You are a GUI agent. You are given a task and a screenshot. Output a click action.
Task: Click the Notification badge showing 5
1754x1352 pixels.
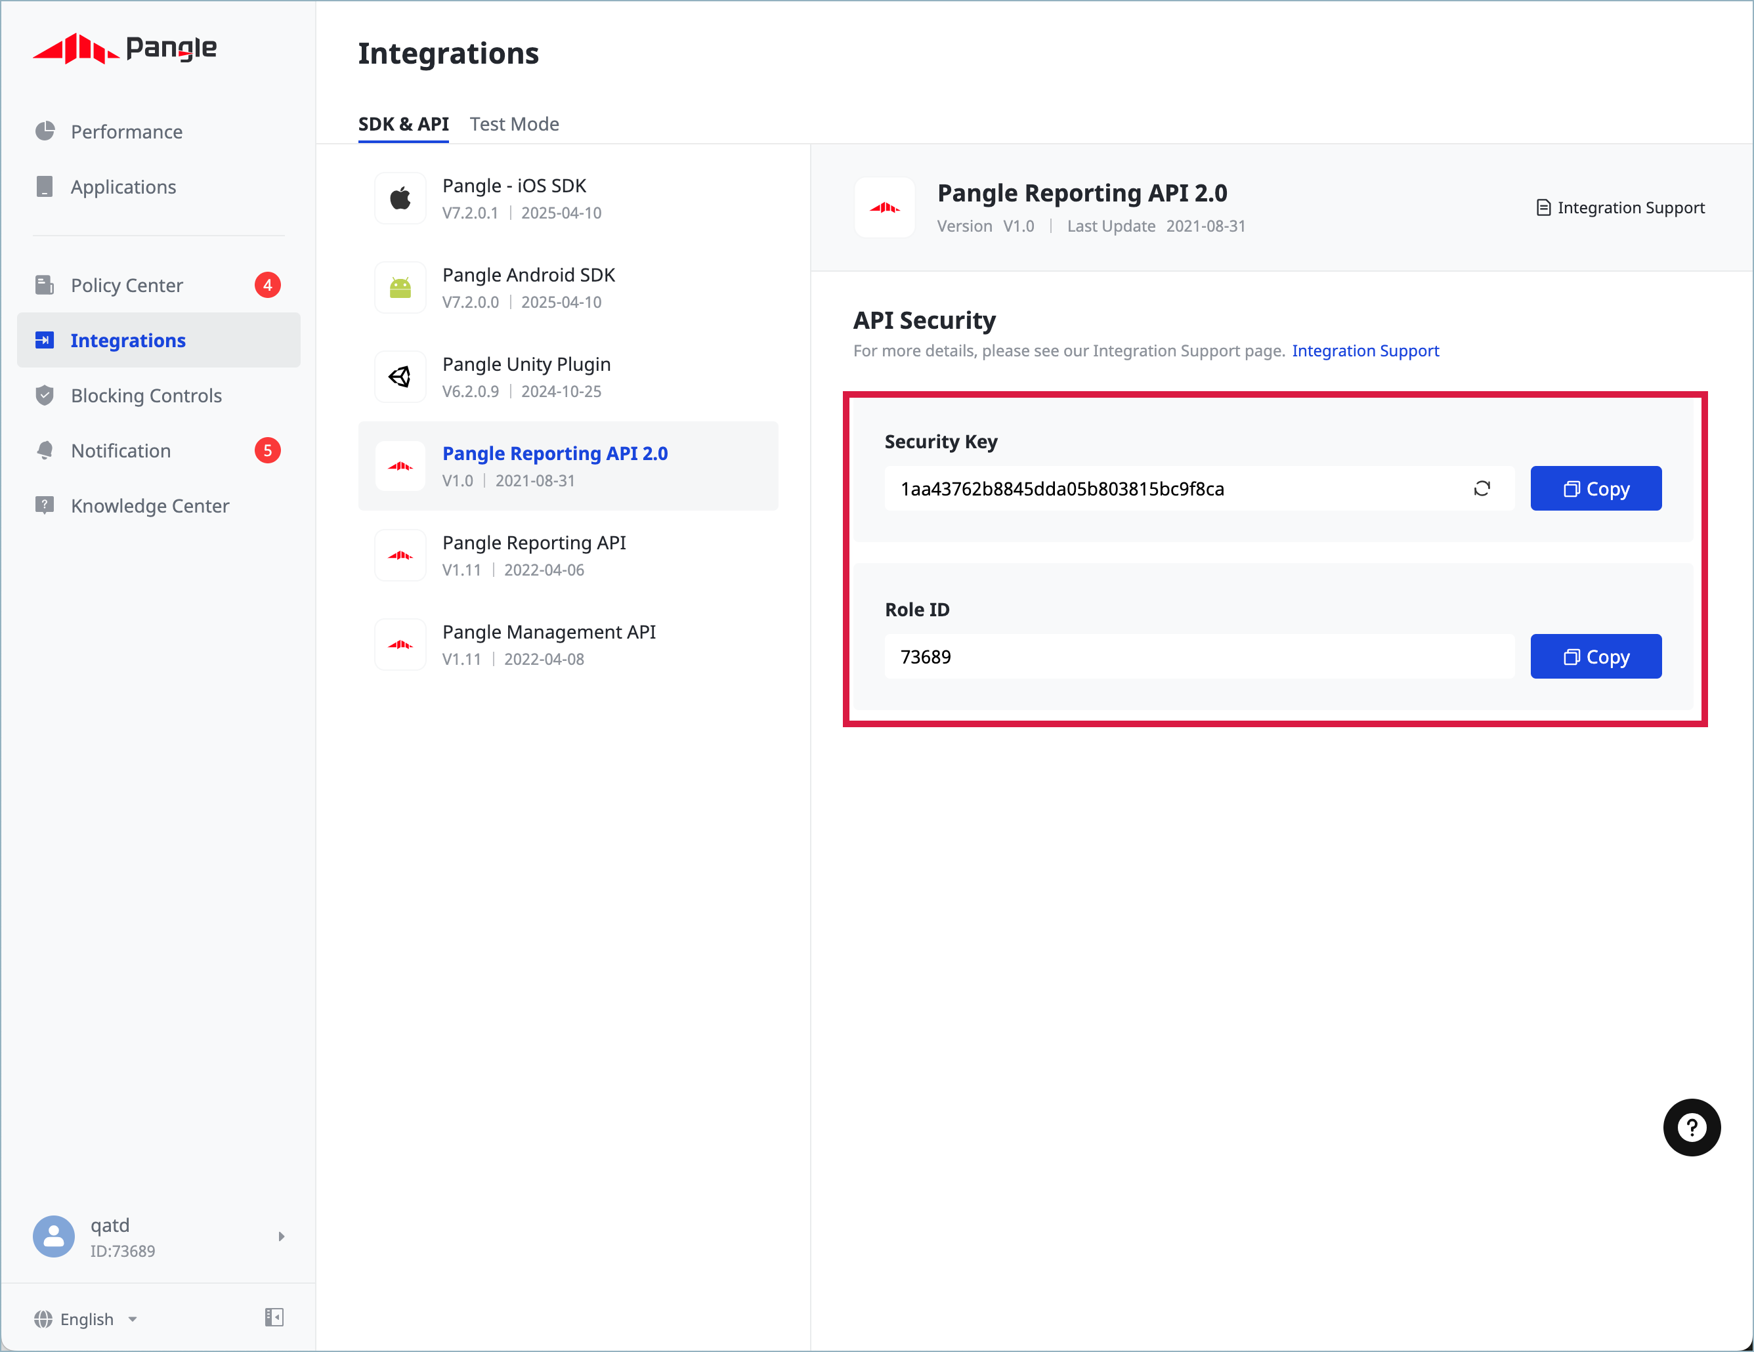point(267,451)
